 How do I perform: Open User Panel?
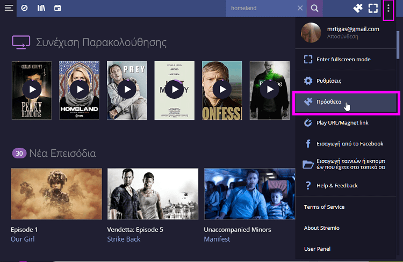tap(317, 249)
